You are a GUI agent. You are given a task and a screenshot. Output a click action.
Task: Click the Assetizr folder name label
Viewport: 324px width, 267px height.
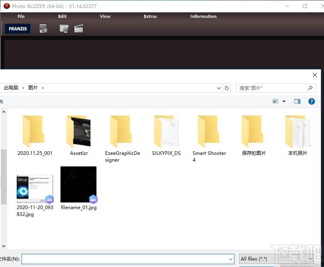tap(79, 153)
